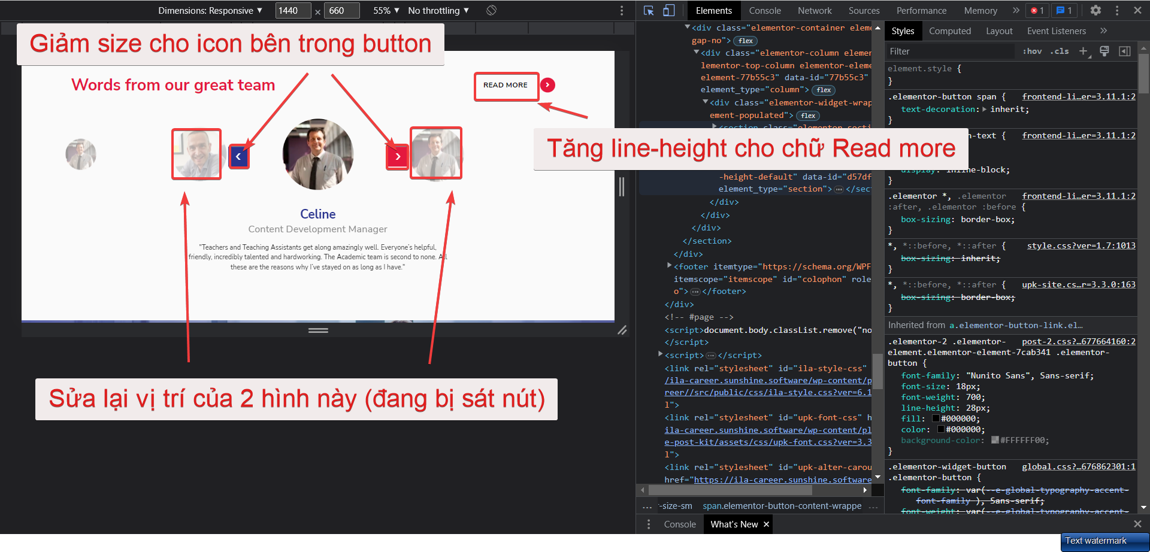Image resolution: width=1150 pixels, height=552 pixels.
Task: Click the viewport width field showing 1440
Action: click(x=293, y=11)
